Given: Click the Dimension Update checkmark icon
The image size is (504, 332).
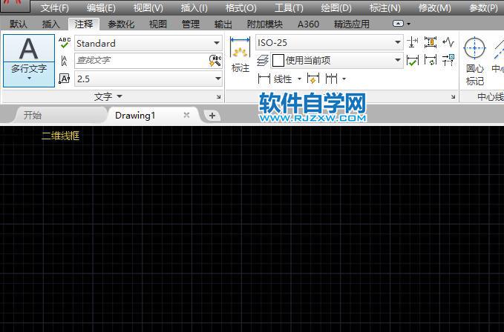Looking at the screenshot, I should pos(413,60).
